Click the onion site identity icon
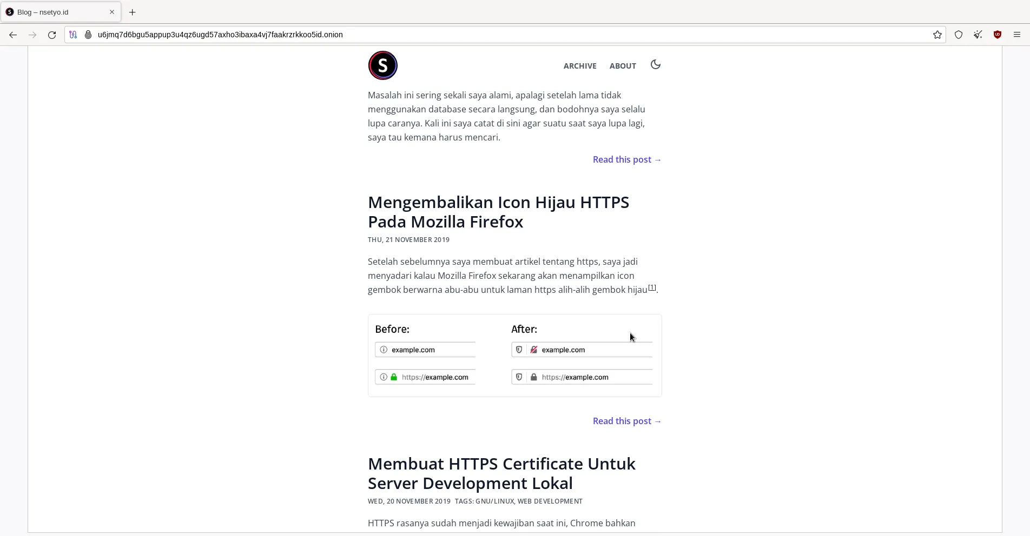 click(x=88, y=35)
